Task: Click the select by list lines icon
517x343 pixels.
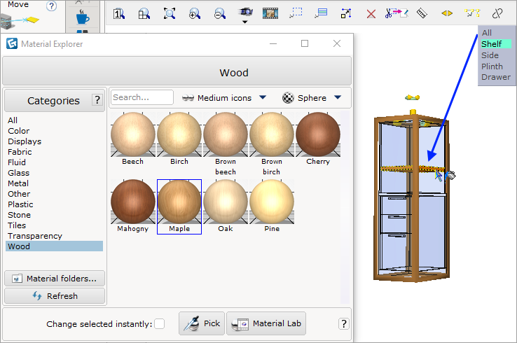Action: (321, 13)
